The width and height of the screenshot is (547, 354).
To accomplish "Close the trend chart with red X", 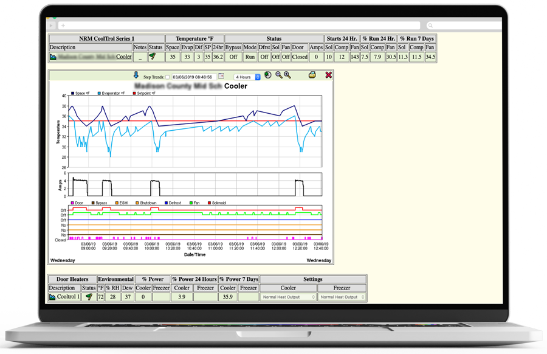I will click(329, 75).
